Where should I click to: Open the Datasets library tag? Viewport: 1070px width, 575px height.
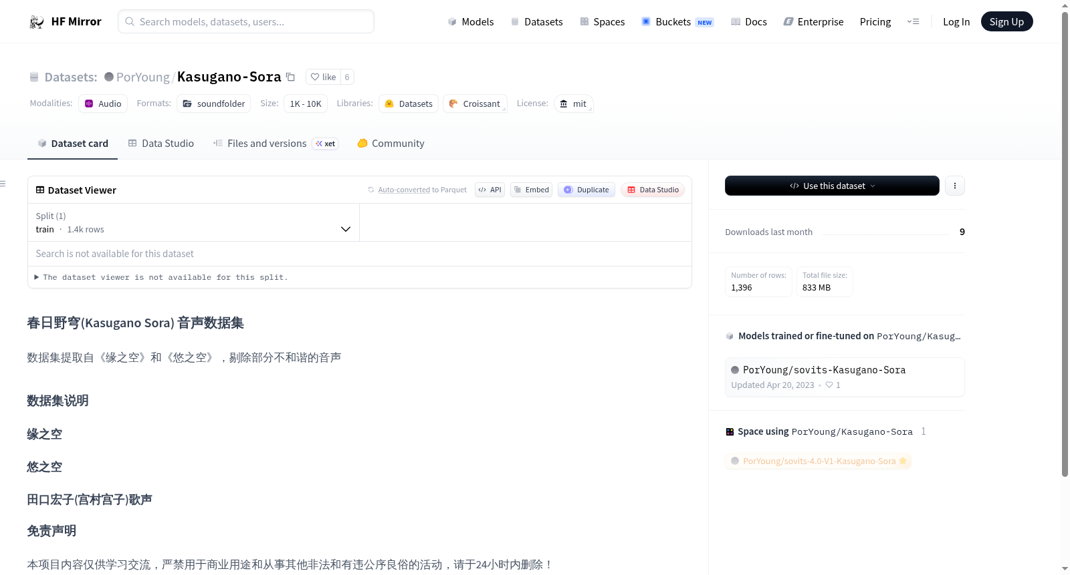click(409, 104)
